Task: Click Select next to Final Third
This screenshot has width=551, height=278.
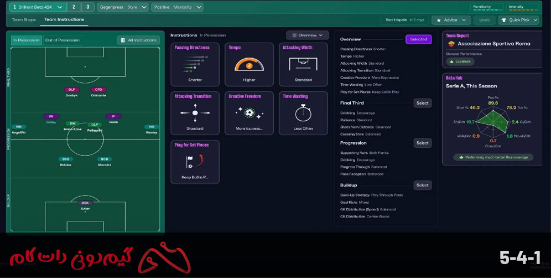Action: (422, 103)
